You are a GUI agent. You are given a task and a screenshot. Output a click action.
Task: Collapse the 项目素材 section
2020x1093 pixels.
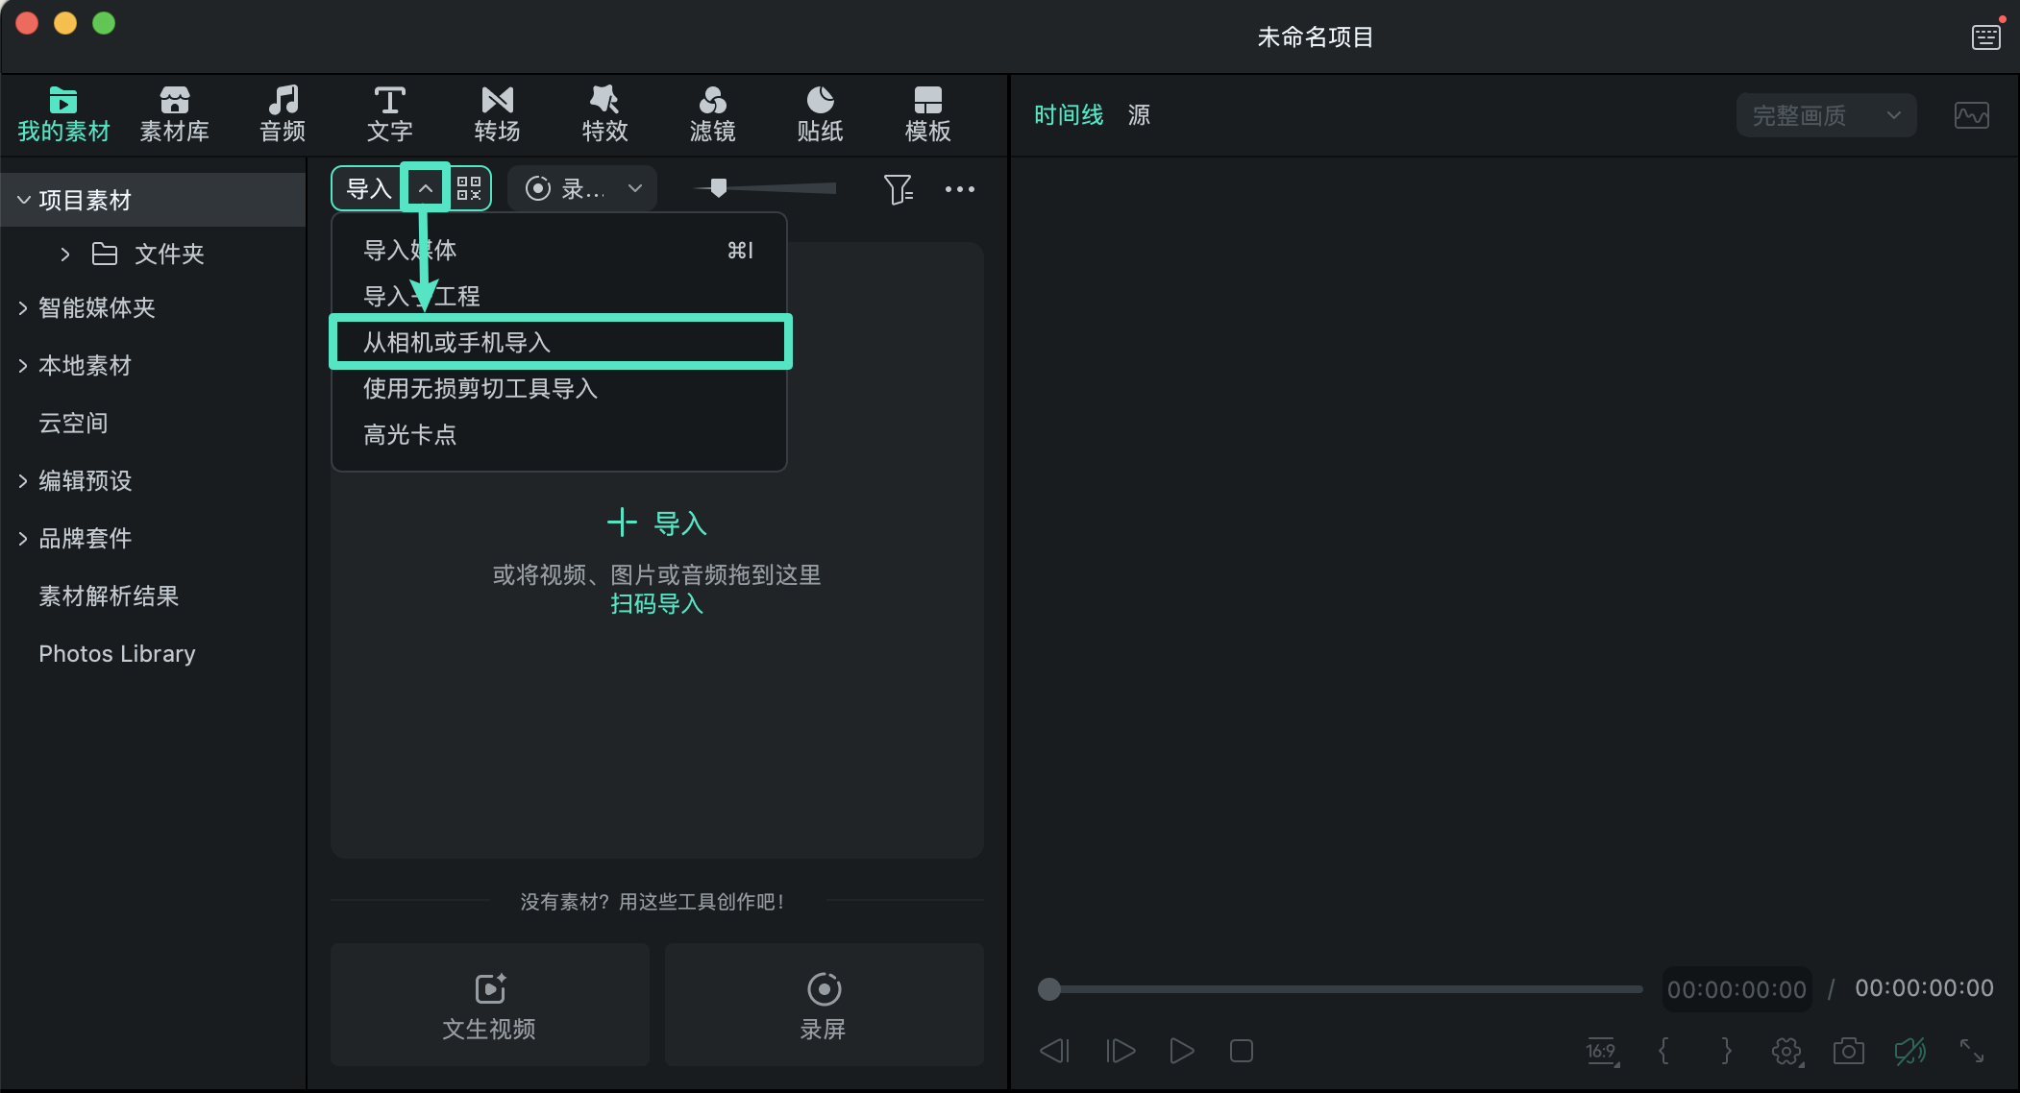[24, 200]
